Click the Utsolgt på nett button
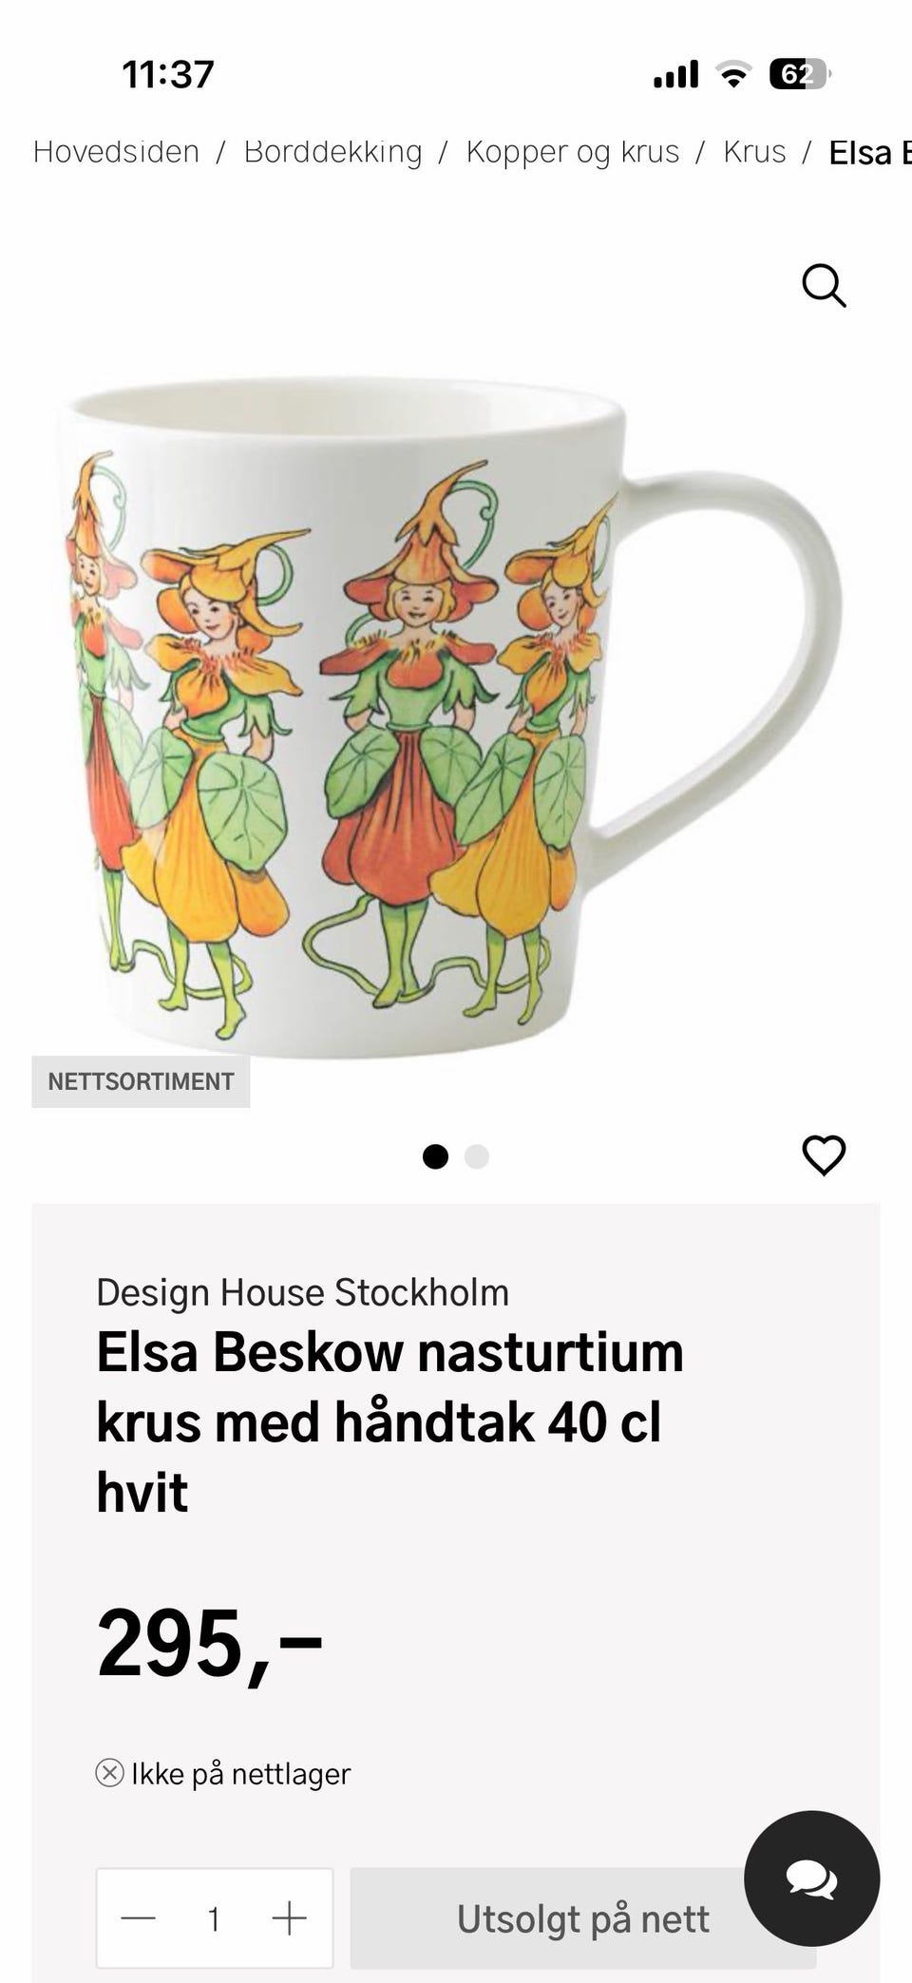 point(583,1918)
